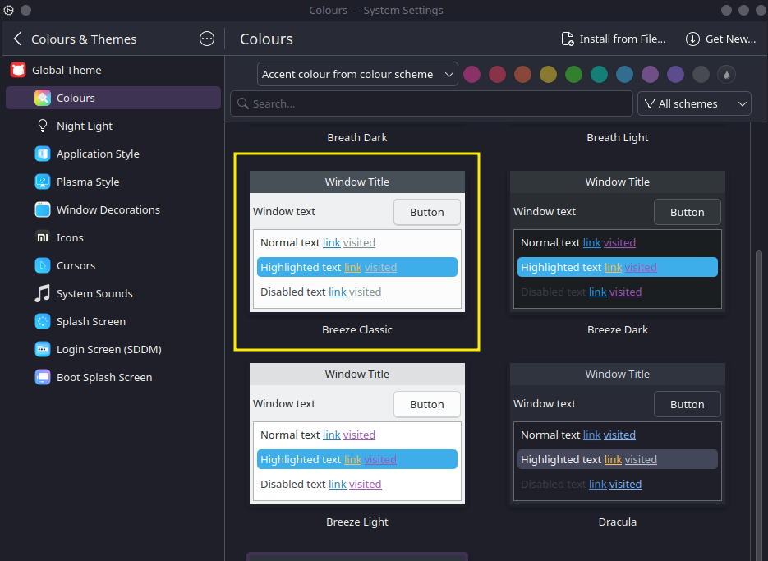Image resolution: width=768 pixels, height=561 pixels.
Task: Click the Icons sidebar icon
Action: [x=43, y=237]
